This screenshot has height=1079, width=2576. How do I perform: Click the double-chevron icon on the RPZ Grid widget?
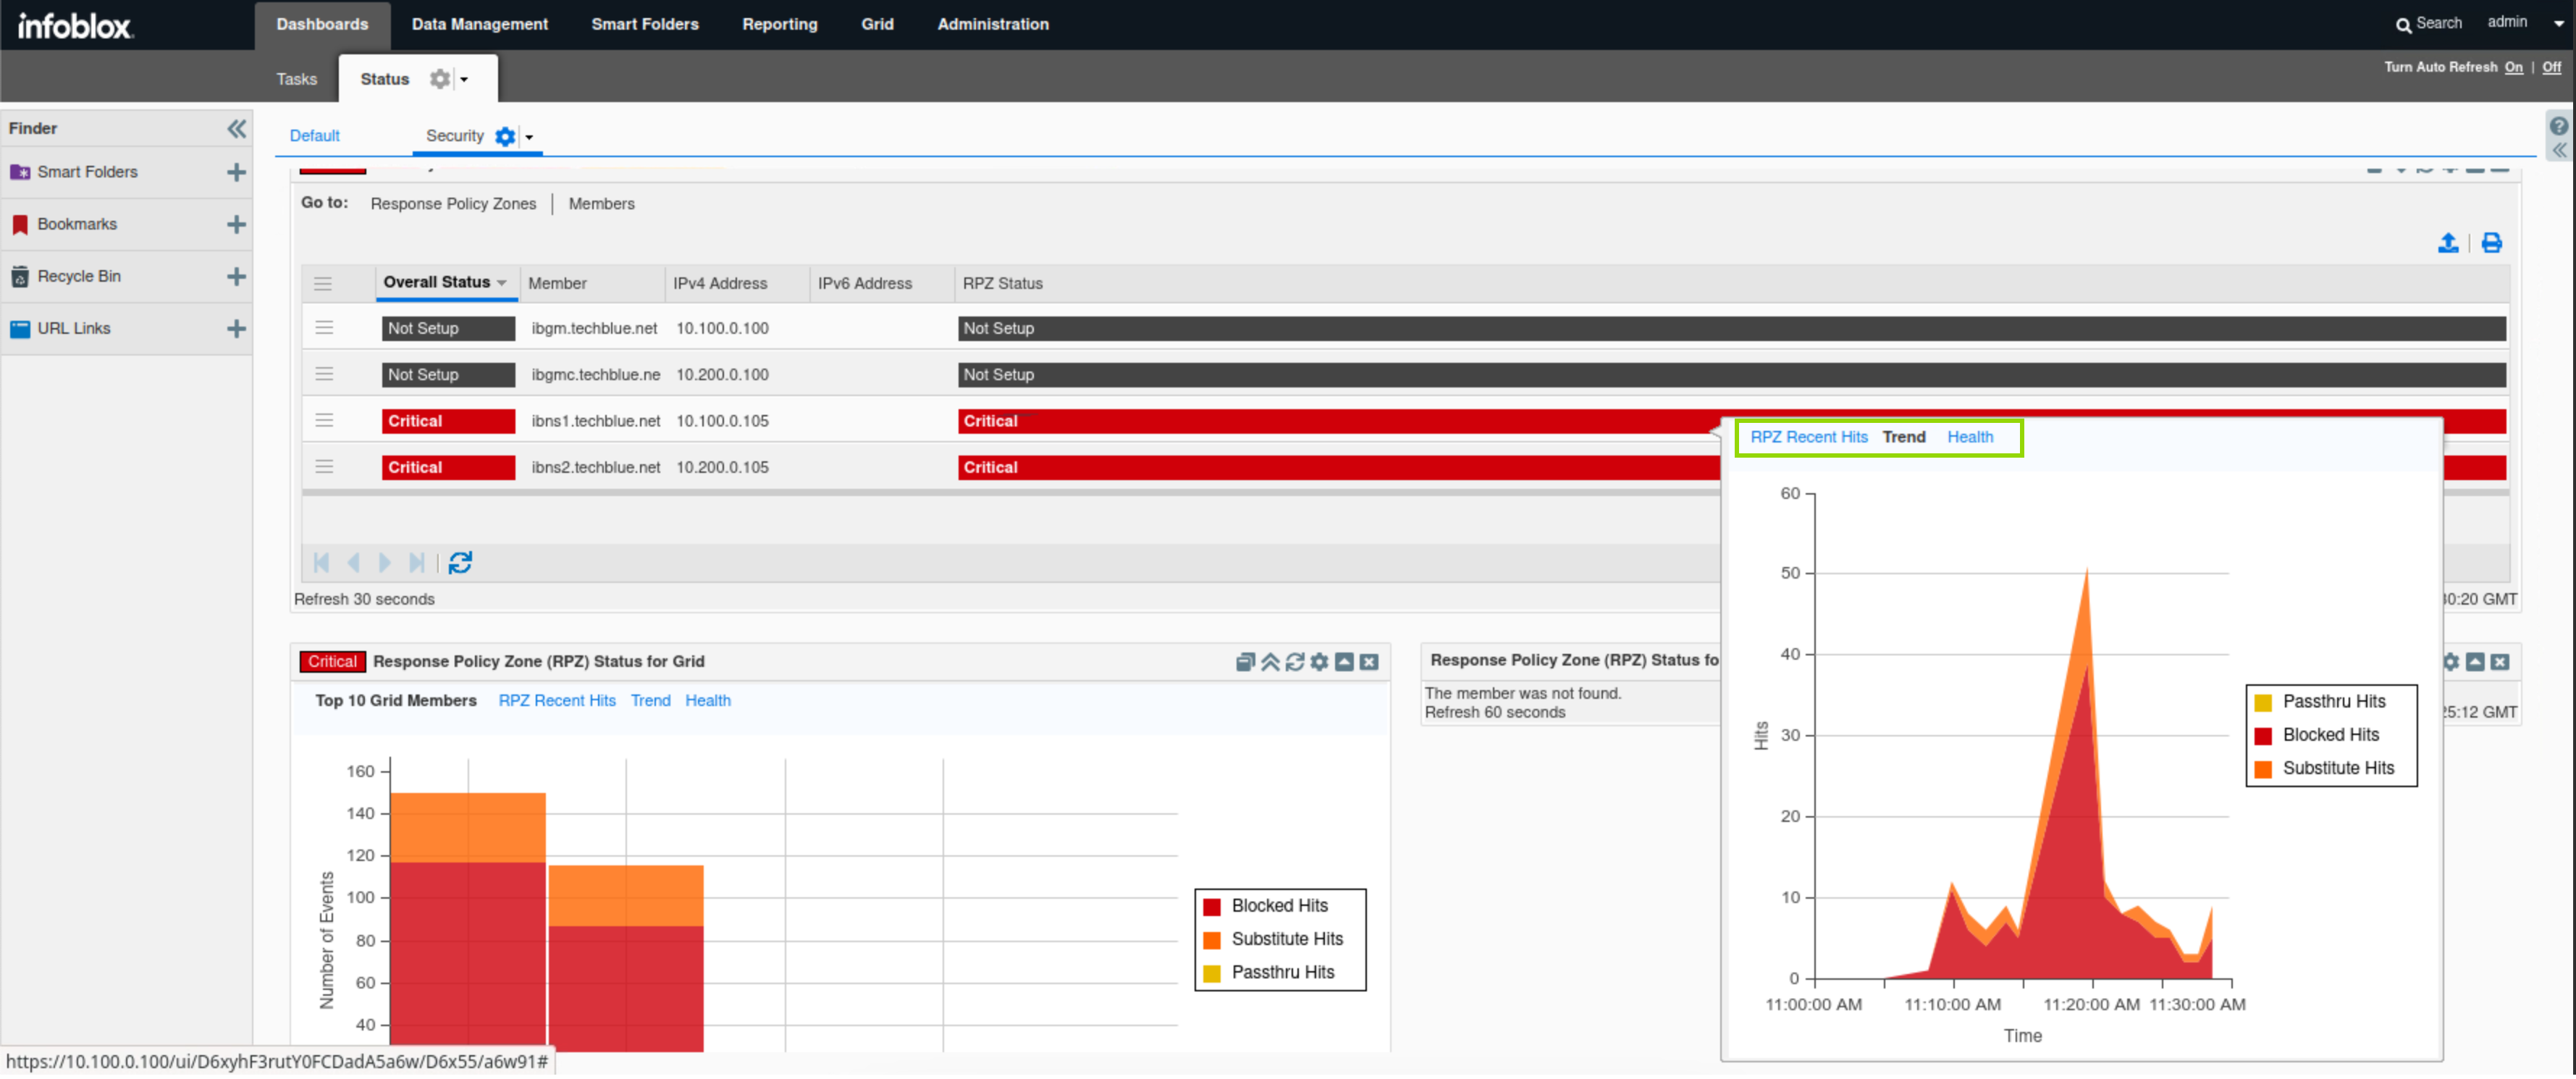[x=1270, y=662]
